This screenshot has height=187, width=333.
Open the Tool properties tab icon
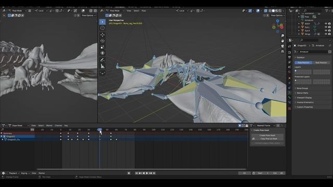point(289,46)
